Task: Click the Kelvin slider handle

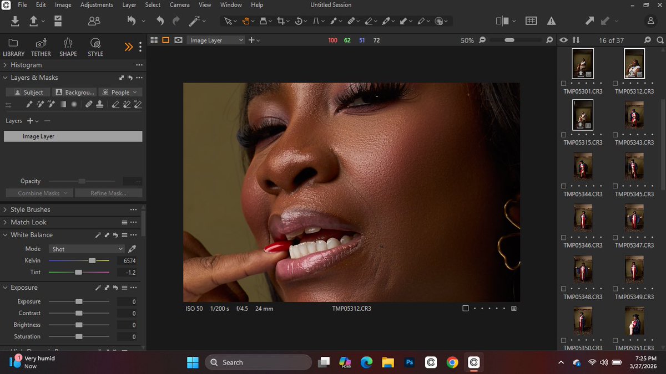Action: tap(92, 260)
